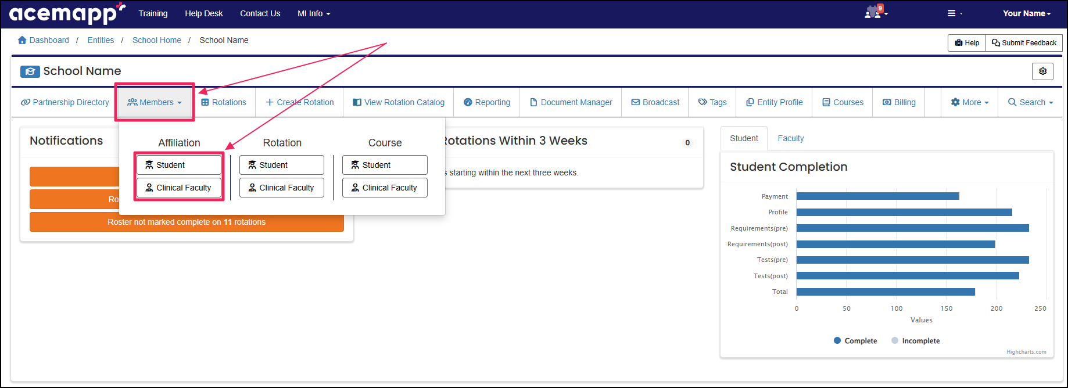Open the Training page
The height and width of the screenshot is (388, 1068).
153,13
